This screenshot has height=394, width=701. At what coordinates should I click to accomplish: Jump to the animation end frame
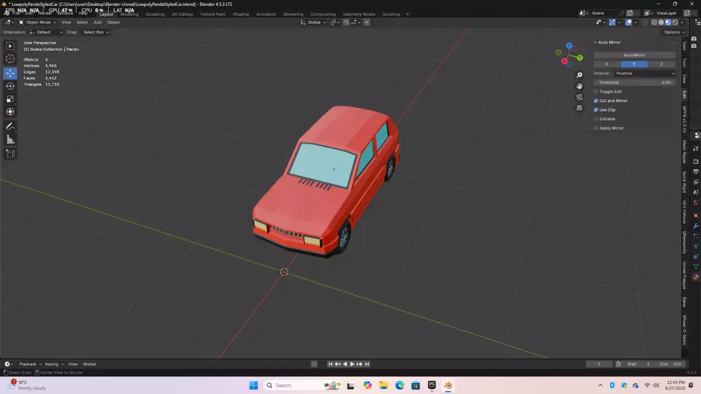(367, 364)
